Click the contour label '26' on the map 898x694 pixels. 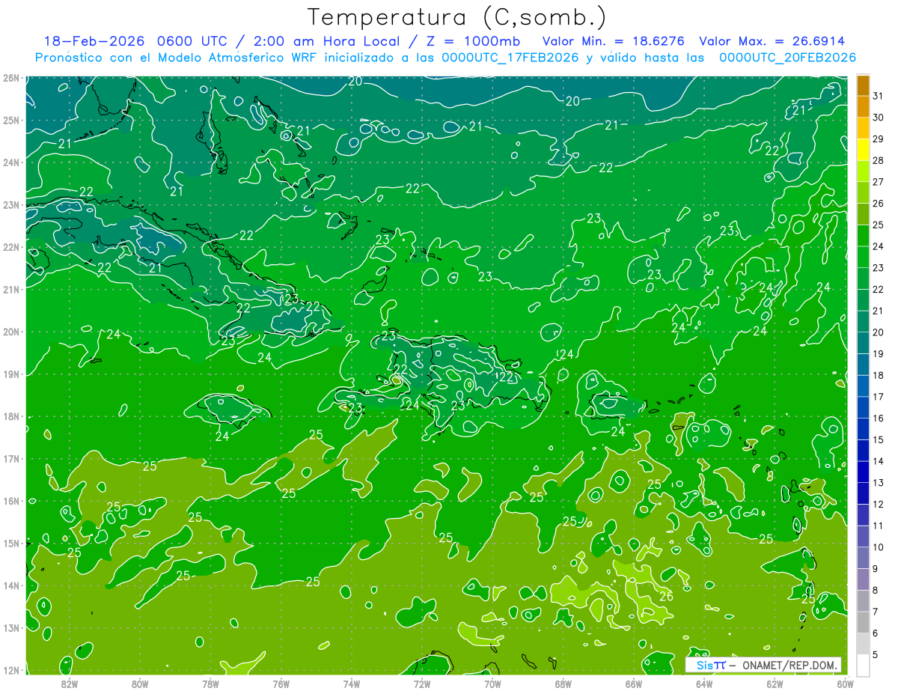coord(666,597)
